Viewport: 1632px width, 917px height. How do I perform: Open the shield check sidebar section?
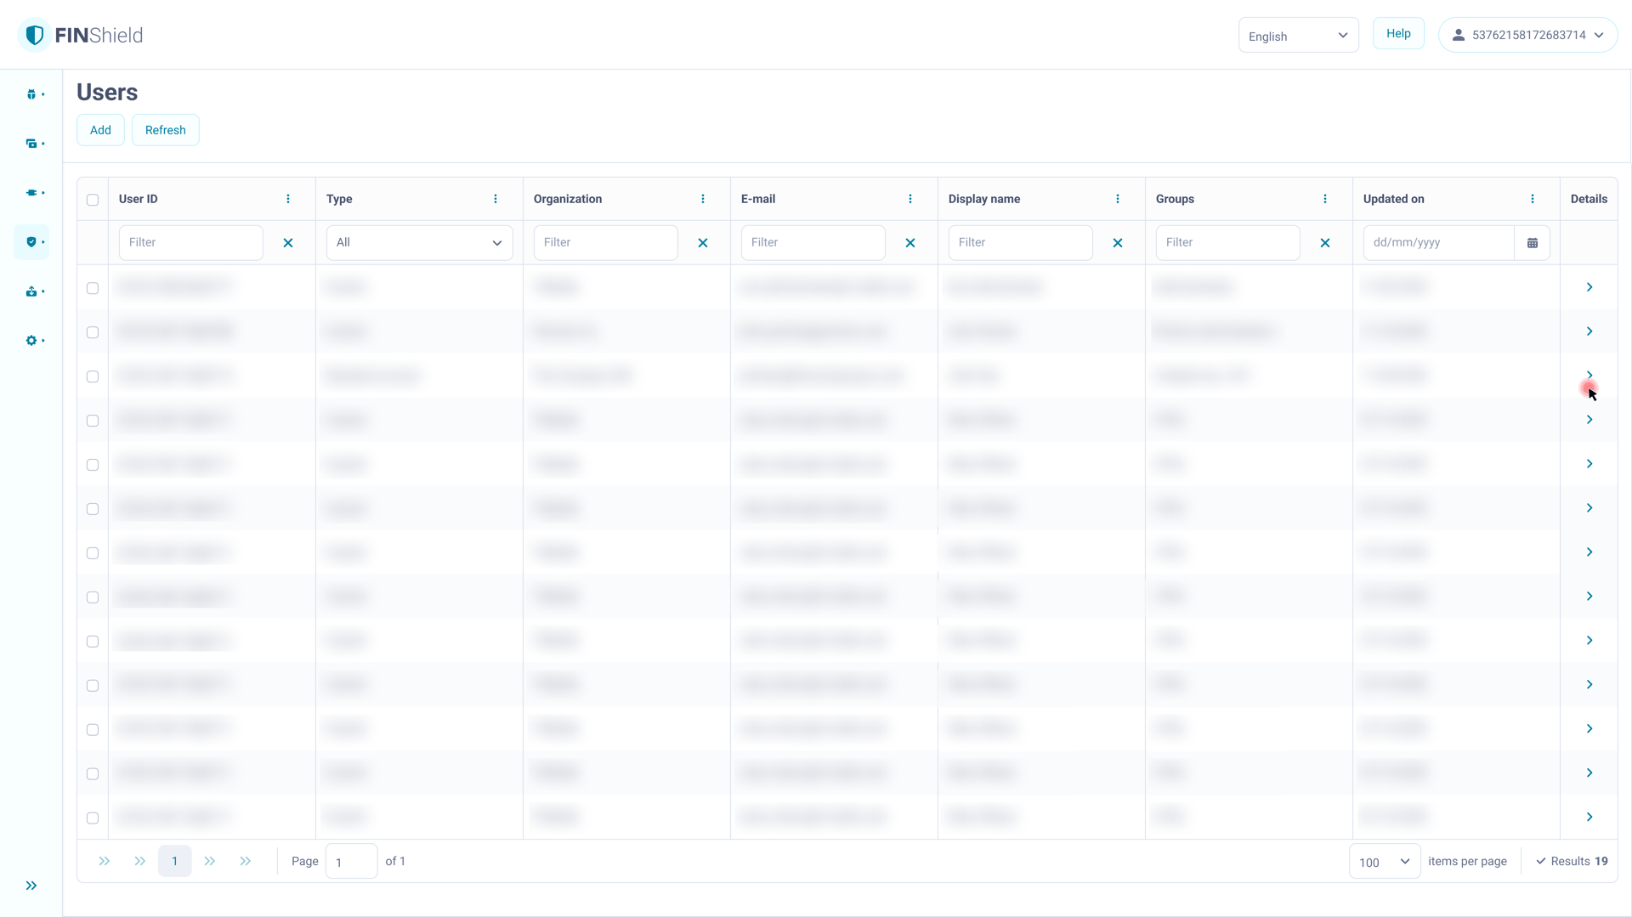(31, 242)
